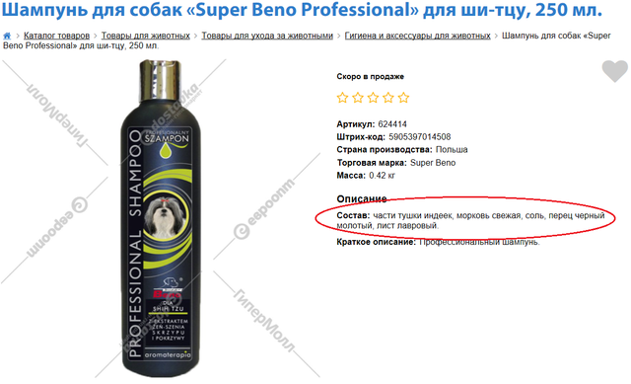The image size is (631, 384).
Task: Rate product with the first star
Action: pos(342,98)
